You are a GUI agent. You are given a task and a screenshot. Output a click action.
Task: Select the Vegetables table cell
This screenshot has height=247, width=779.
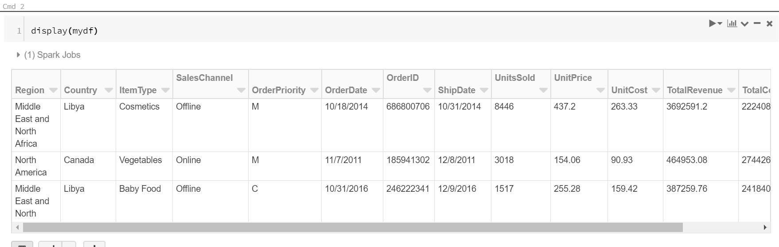tap(140, 160)
